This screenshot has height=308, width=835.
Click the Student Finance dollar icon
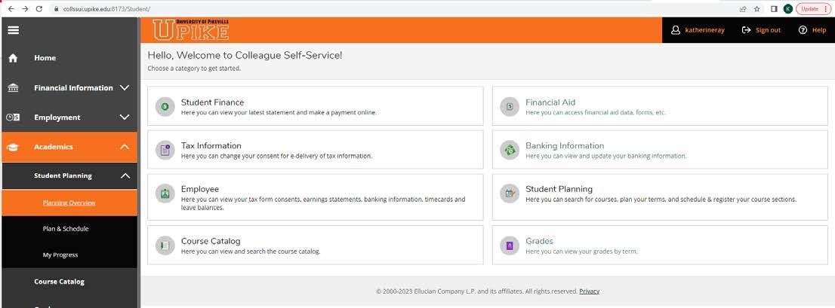click(x=165, y=107)
